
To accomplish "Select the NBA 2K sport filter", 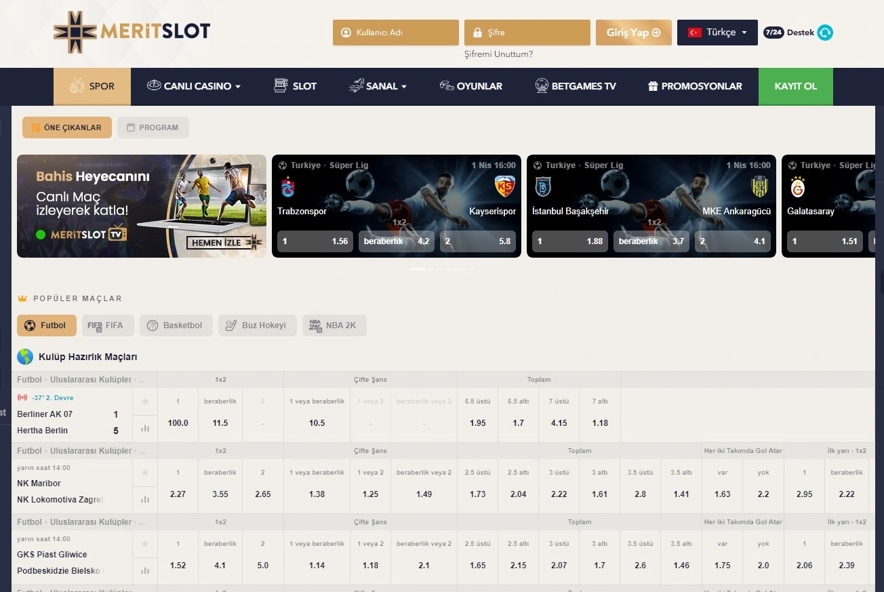I will (x=334, y=325).
